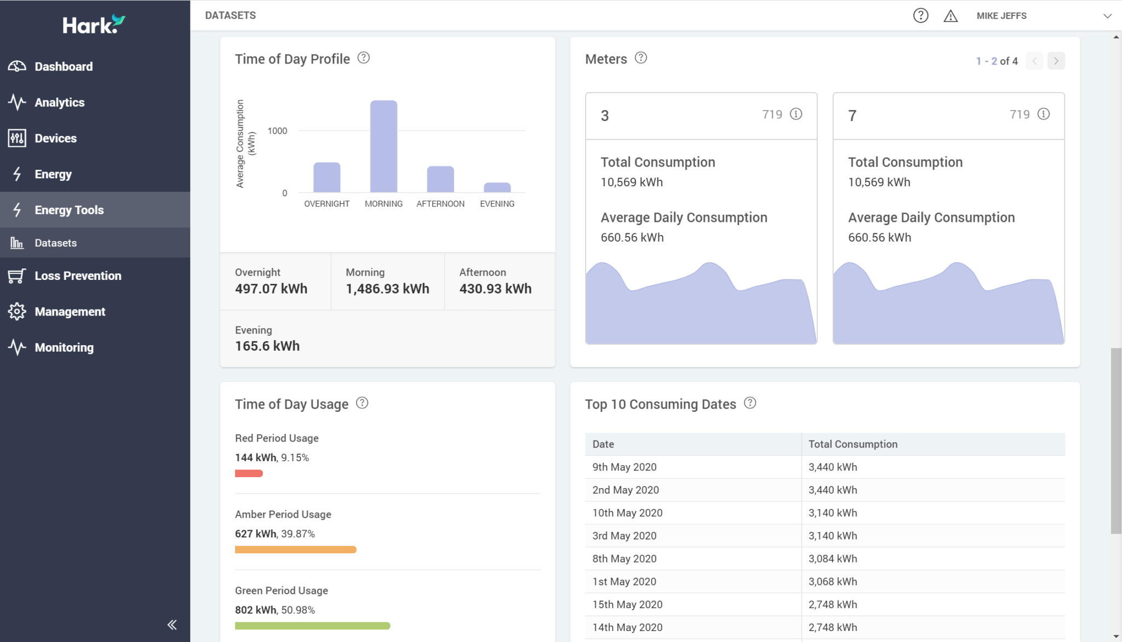Click the Energy lightning icon
1122x642 pixels.
click(17, 174)
